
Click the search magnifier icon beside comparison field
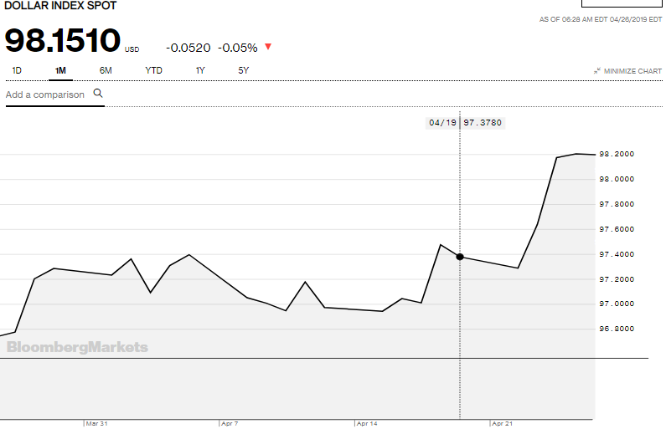[x=98, y=94]
